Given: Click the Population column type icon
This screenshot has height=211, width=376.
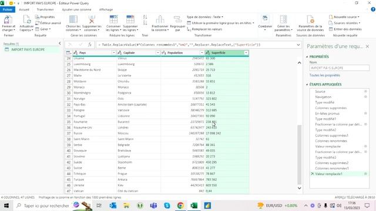Looking at the screenshot, I should (x=163, y=53).
